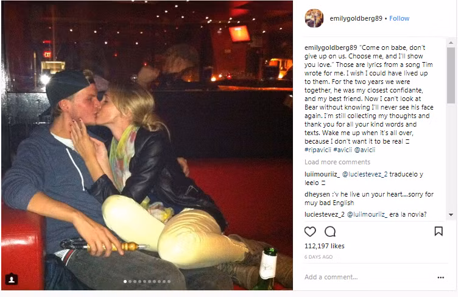Screen dimensions: 458x297
Task: Open emilygoldberg89 profile picture avatar
Action: point(314,18)
